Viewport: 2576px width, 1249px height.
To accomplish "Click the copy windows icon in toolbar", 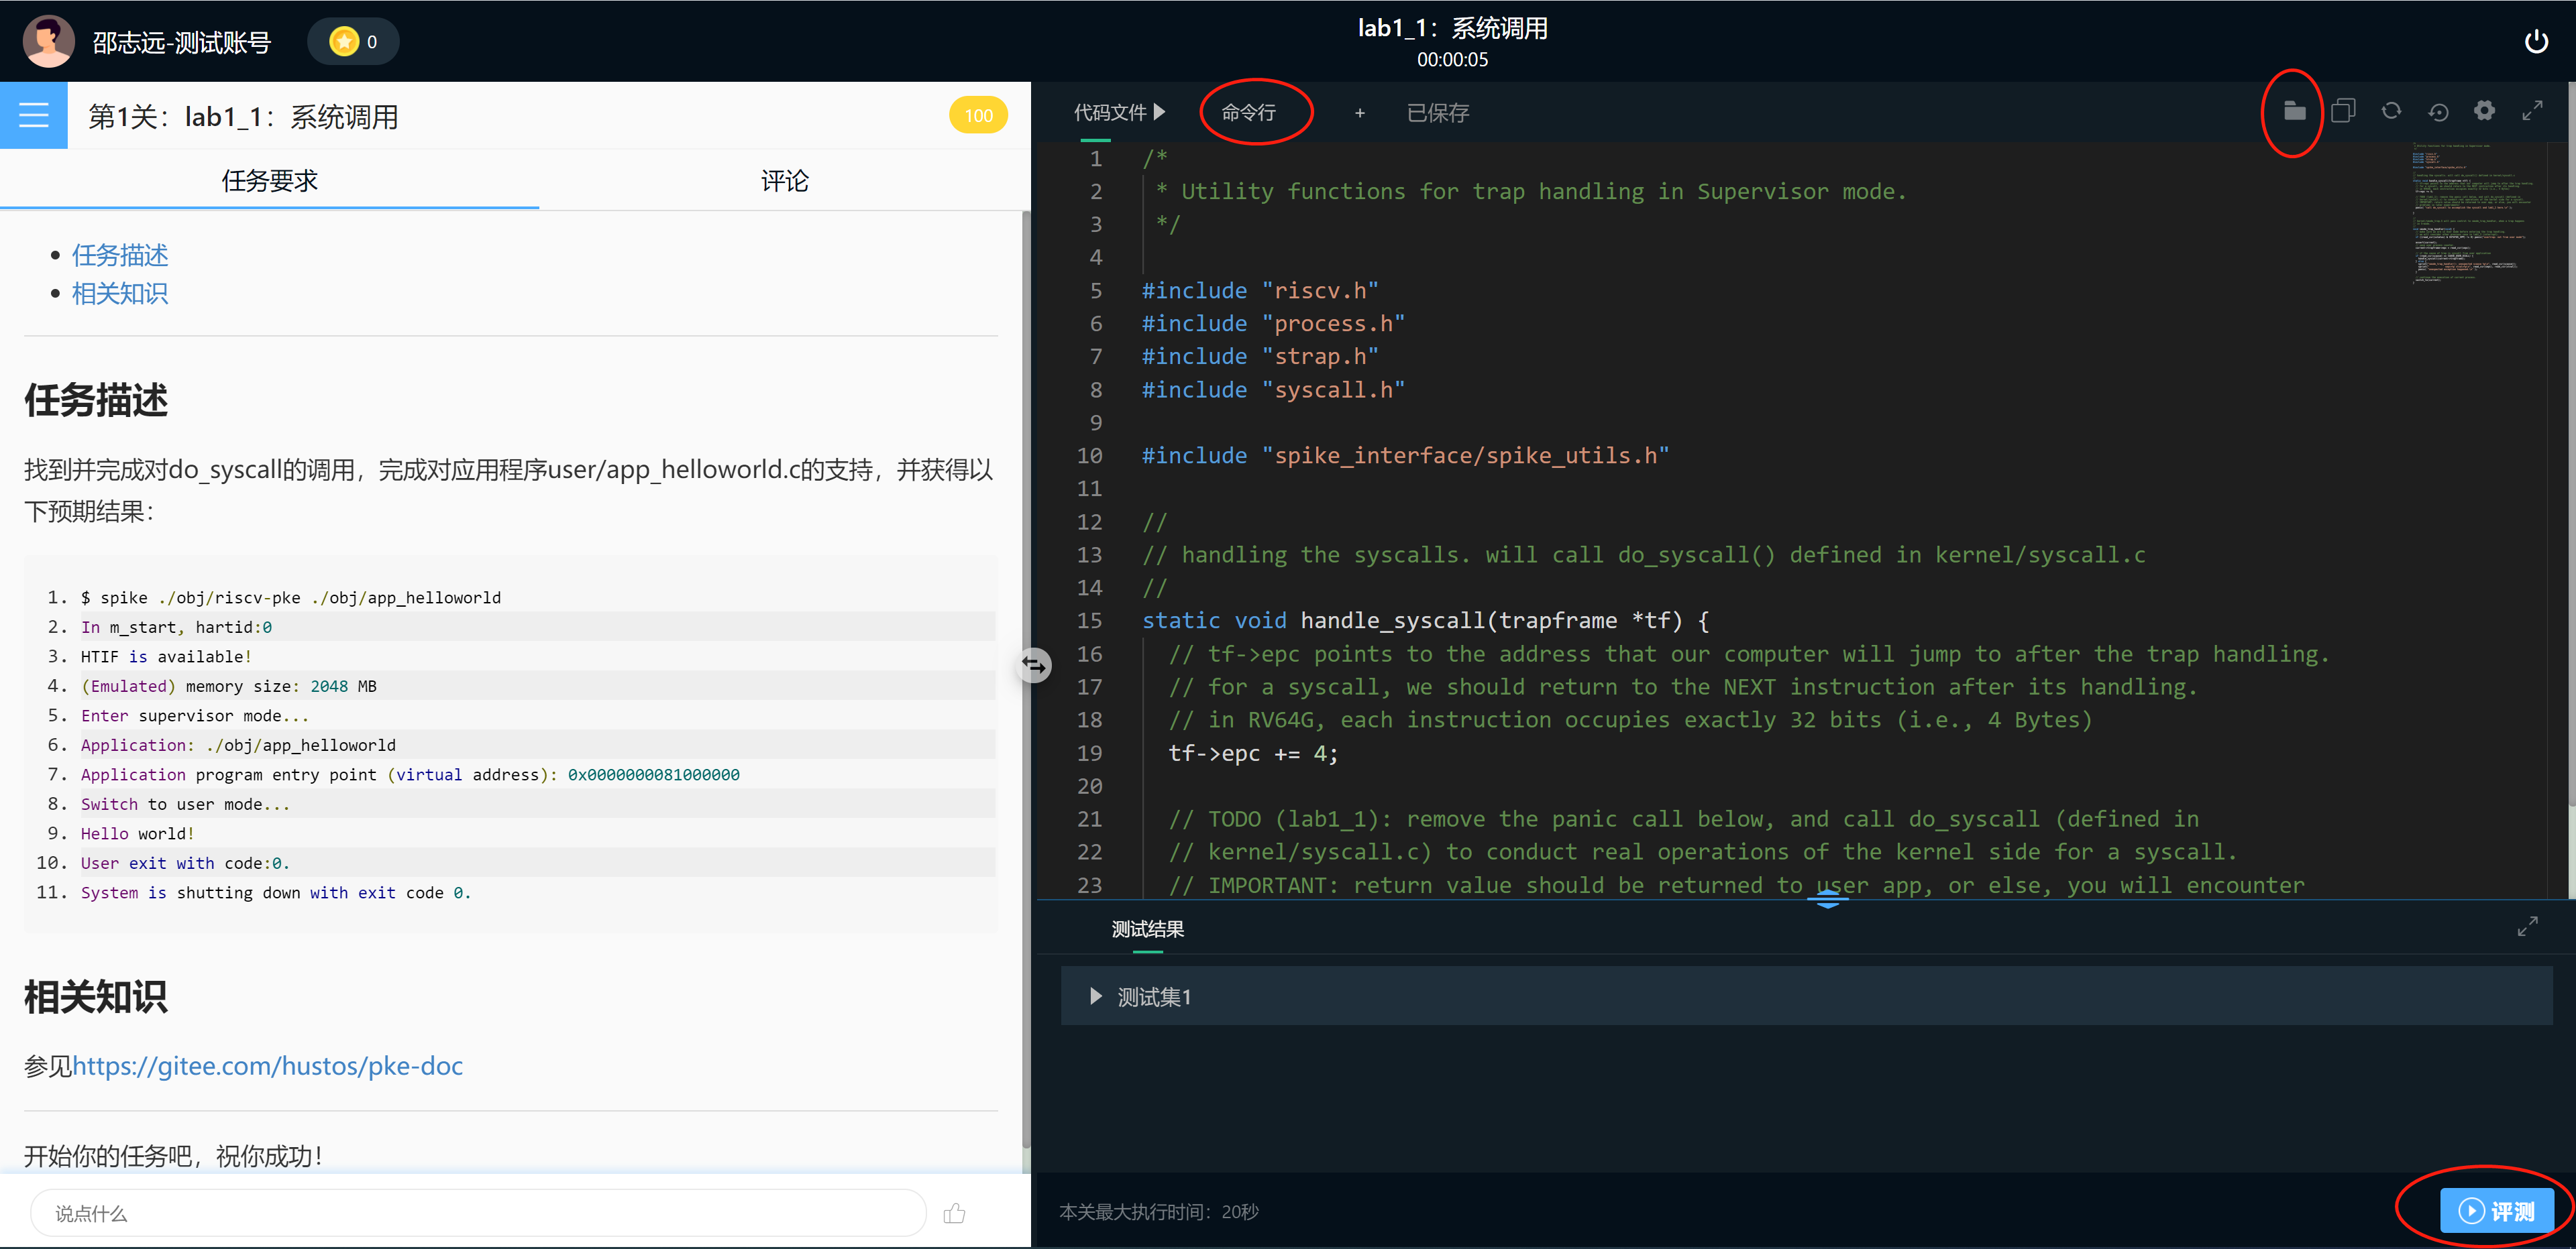I will pos(2342,111).
